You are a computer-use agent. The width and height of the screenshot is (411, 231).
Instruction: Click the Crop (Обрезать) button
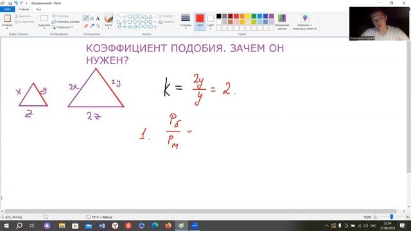[x=60, y=16]
